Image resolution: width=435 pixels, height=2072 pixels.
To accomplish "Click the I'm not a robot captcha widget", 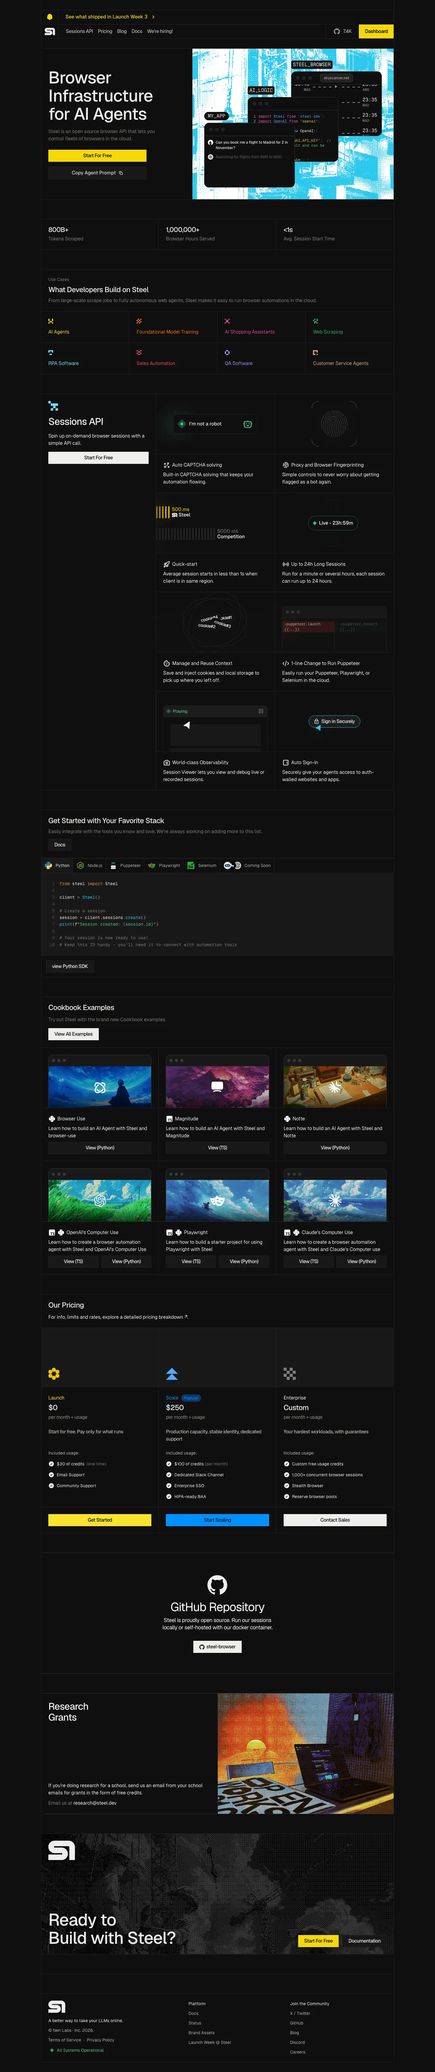I will [x=215, y=424].
